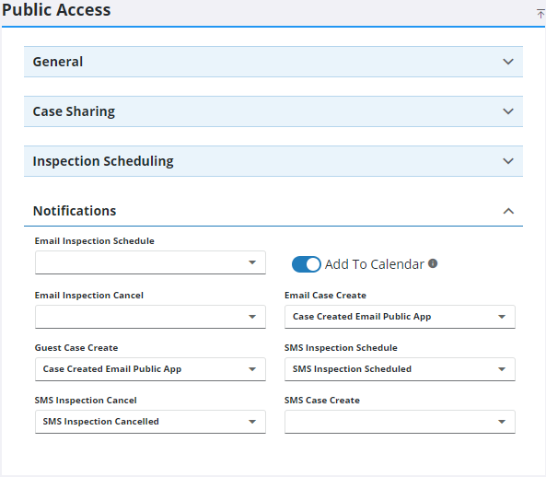Open the SMS Inspection Schedule dropdown
This screenshot has width=546, height=477.
coord(400,369)
